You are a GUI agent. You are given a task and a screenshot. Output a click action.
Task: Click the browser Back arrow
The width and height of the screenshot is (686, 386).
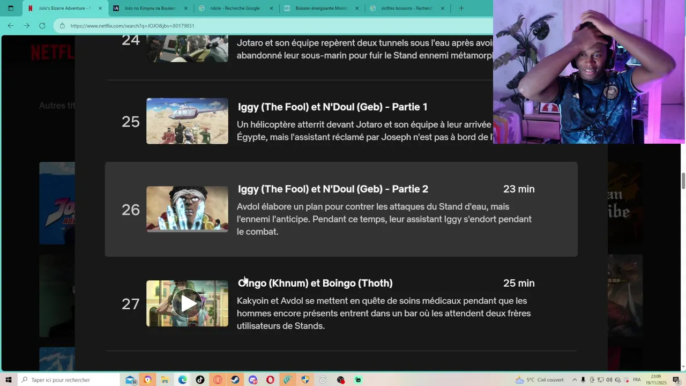[10, 25]
